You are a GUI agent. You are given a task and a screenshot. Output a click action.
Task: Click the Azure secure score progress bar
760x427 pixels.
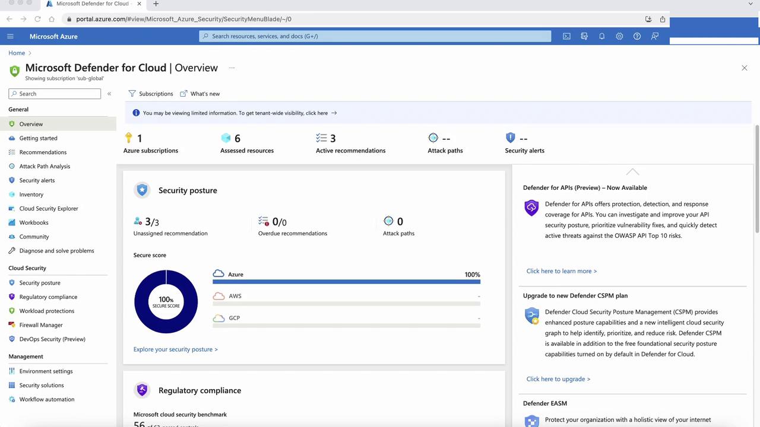(x=346, y=282)
